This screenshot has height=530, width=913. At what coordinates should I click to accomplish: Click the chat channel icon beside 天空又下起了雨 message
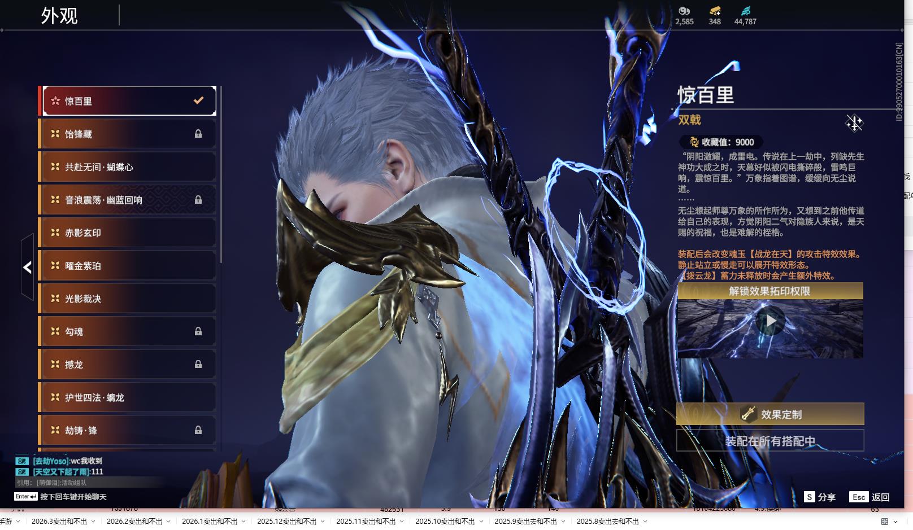[x=22, y=472]
